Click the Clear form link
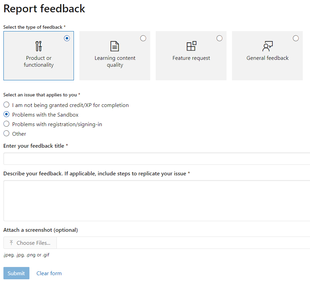This screenshot has height=281, width=310. point(49,273)
